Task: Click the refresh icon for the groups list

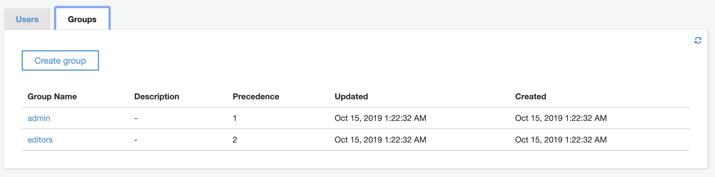Action: (698, 40)
